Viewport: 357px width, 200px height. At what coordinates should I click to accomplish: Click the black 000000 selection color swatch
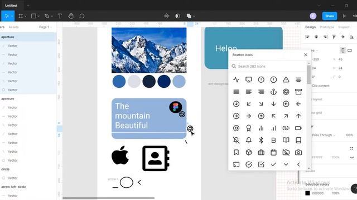(307, 193)
